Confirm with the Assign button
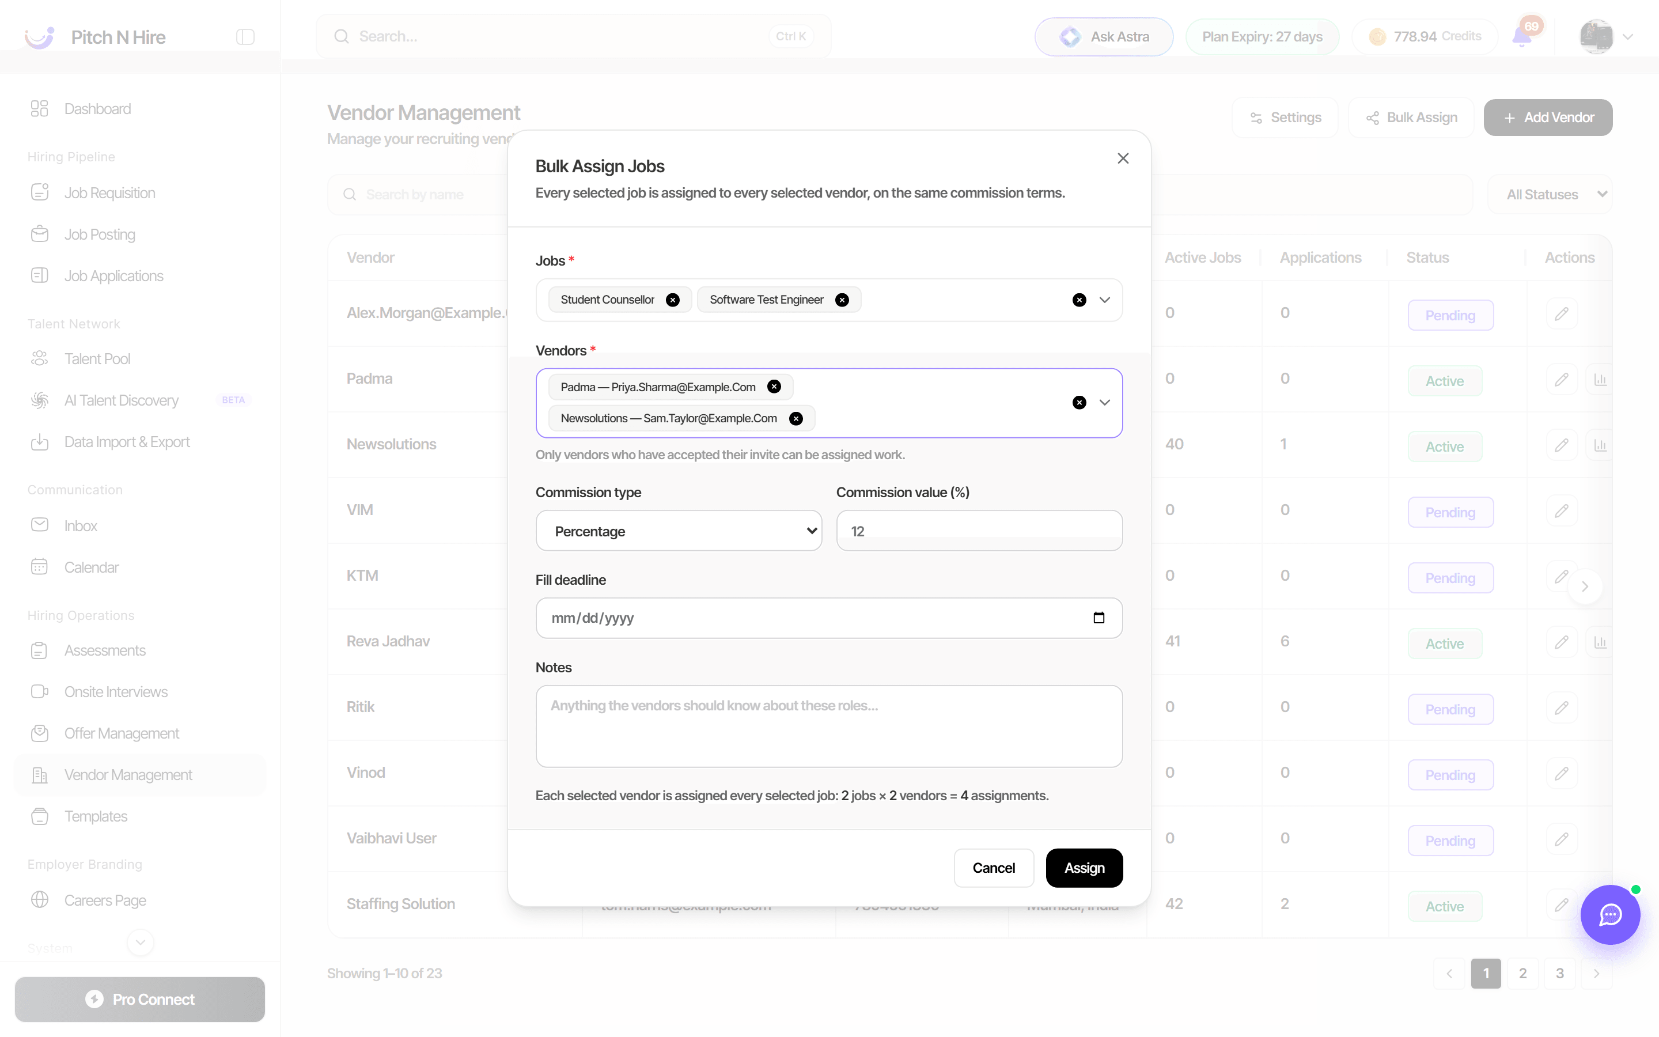 coord(1084,868)
